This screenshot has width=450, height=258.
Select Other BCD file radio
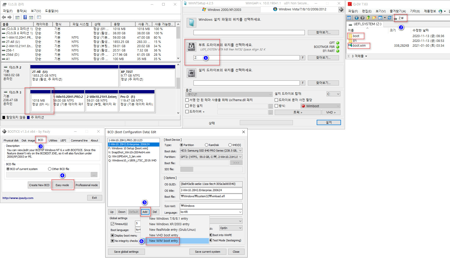coord(50,169)
